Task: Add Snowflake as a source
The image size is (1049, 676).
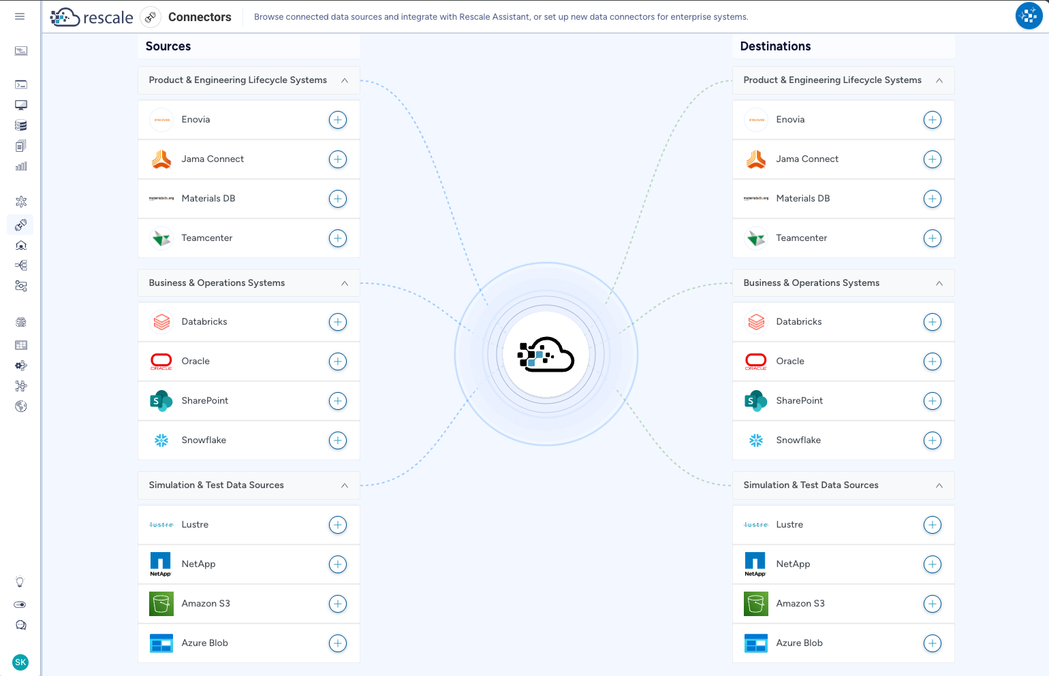Action: pyautogui.click(x=338, y=440)
